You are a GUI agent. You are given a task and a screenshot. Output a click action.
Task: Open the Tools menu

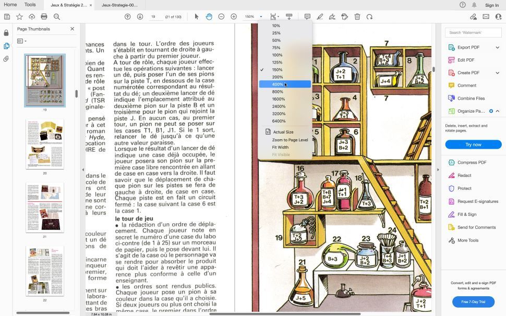(x=29, y=4)
